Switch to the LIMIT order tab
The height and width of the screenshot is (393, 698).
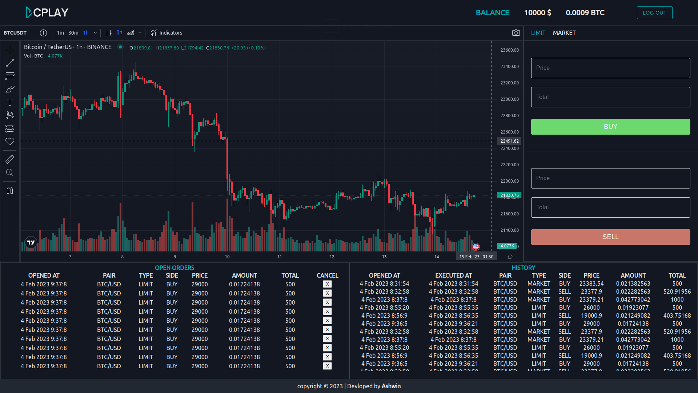(x=538, y=33)
